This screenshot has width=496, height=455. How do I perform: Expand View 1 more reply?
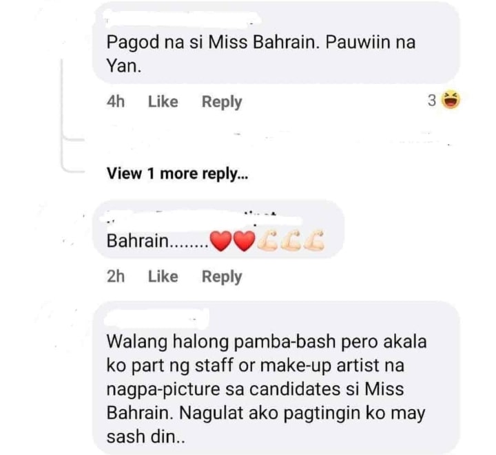tap(178, 173)
